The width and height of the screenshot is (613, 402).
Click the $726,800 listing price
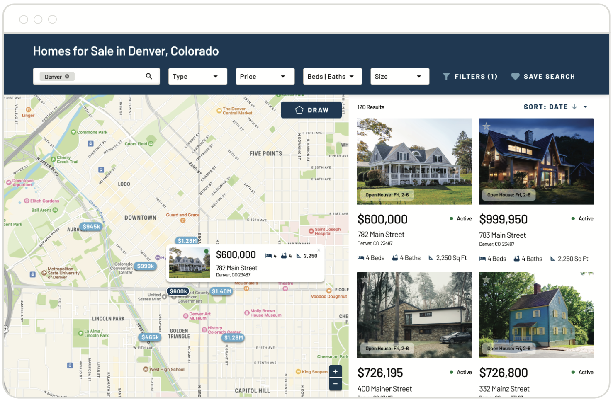pos(504,373)
